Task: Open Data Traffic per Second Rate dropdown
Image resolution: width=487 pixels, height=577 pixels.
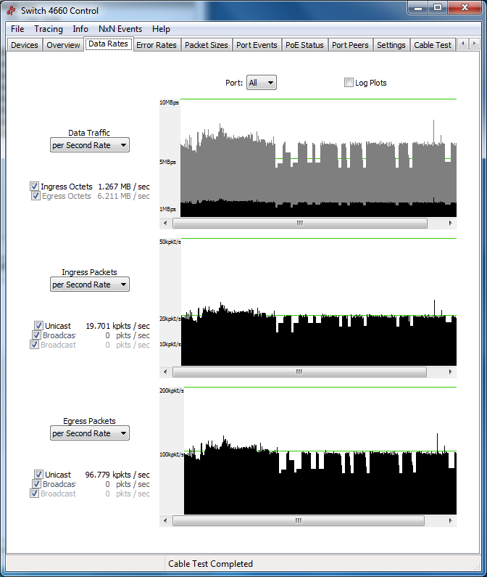Action: (x=90, y=145)
